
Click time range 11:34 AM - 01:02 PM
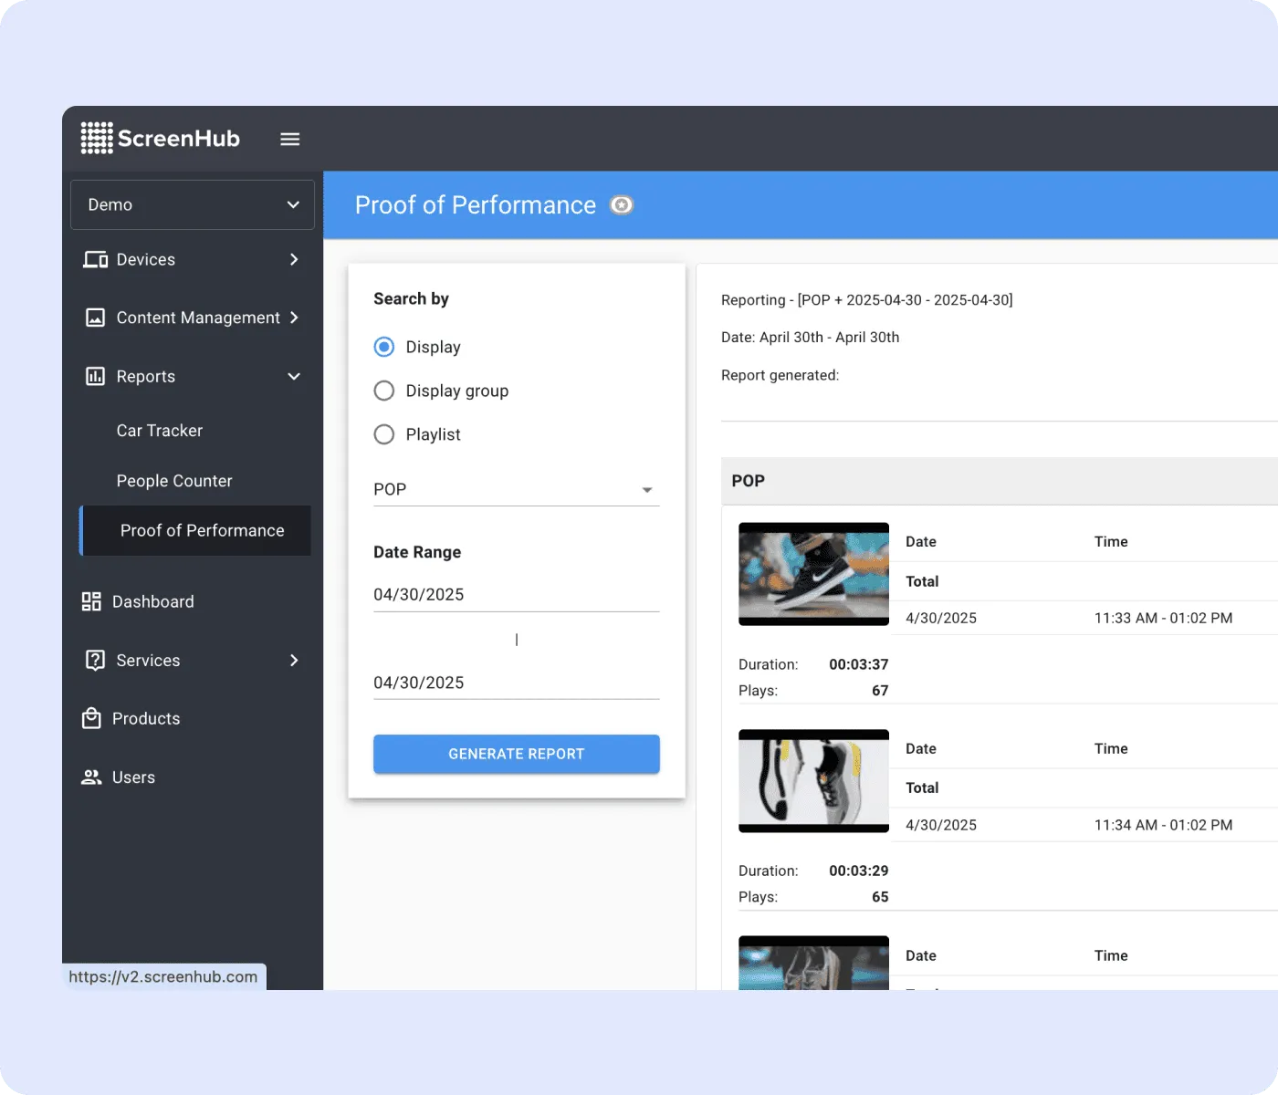pos(1163,825)
